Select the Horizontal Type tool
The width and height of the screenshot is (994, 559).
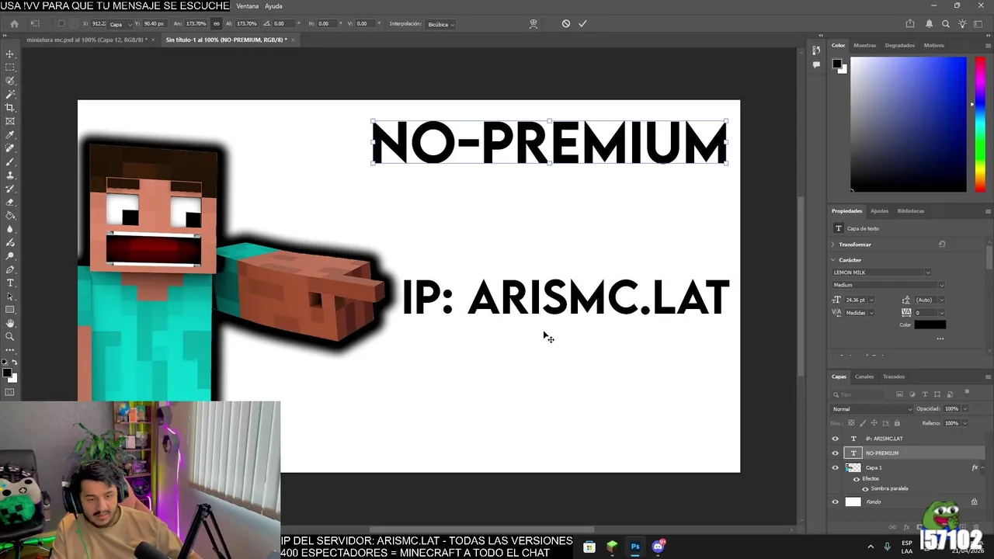10,283
